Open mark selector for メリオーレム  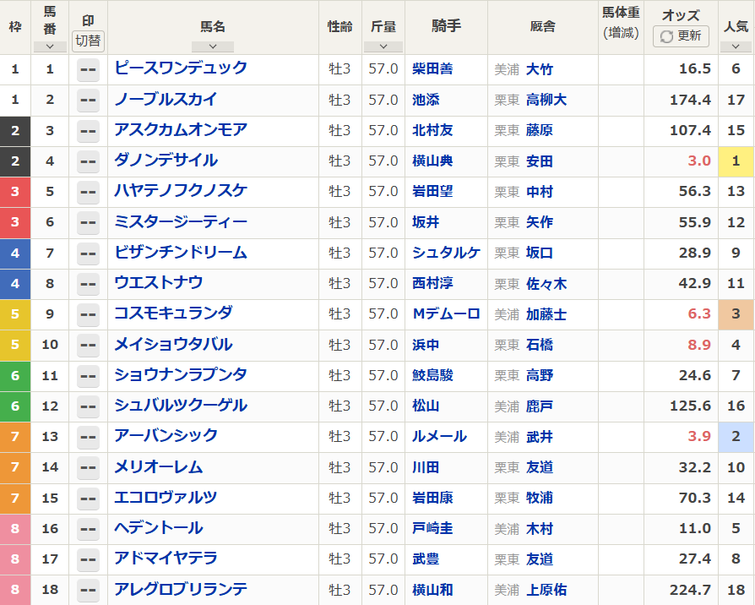[88, 468]
